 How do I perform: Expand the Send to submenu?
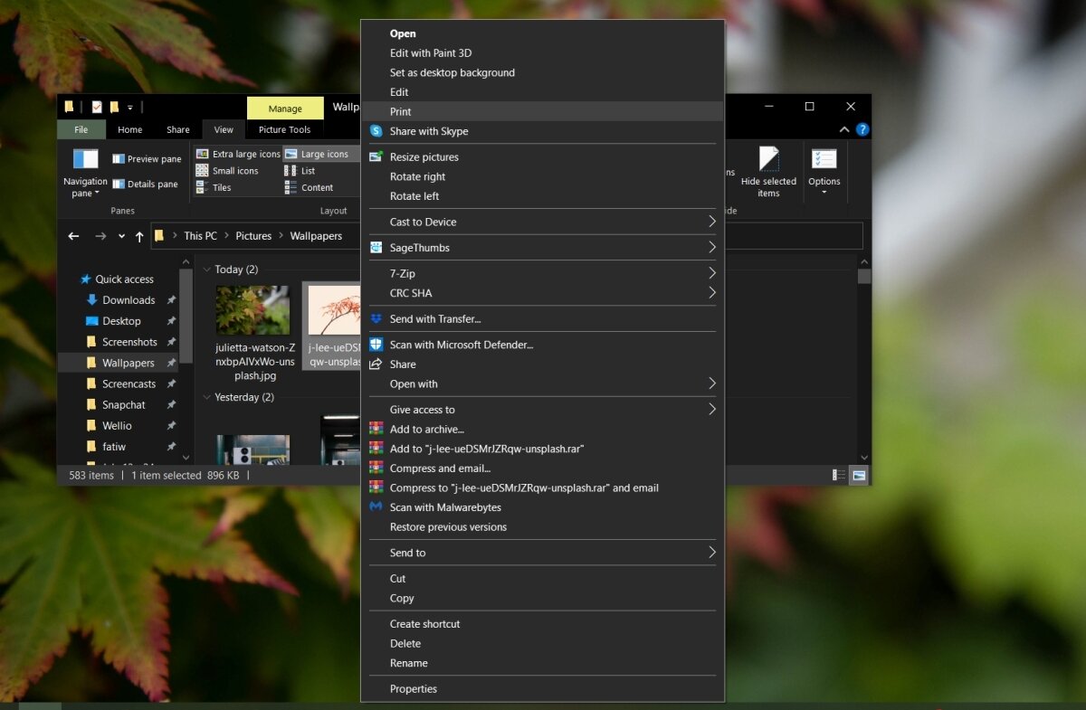click(543, 552)
